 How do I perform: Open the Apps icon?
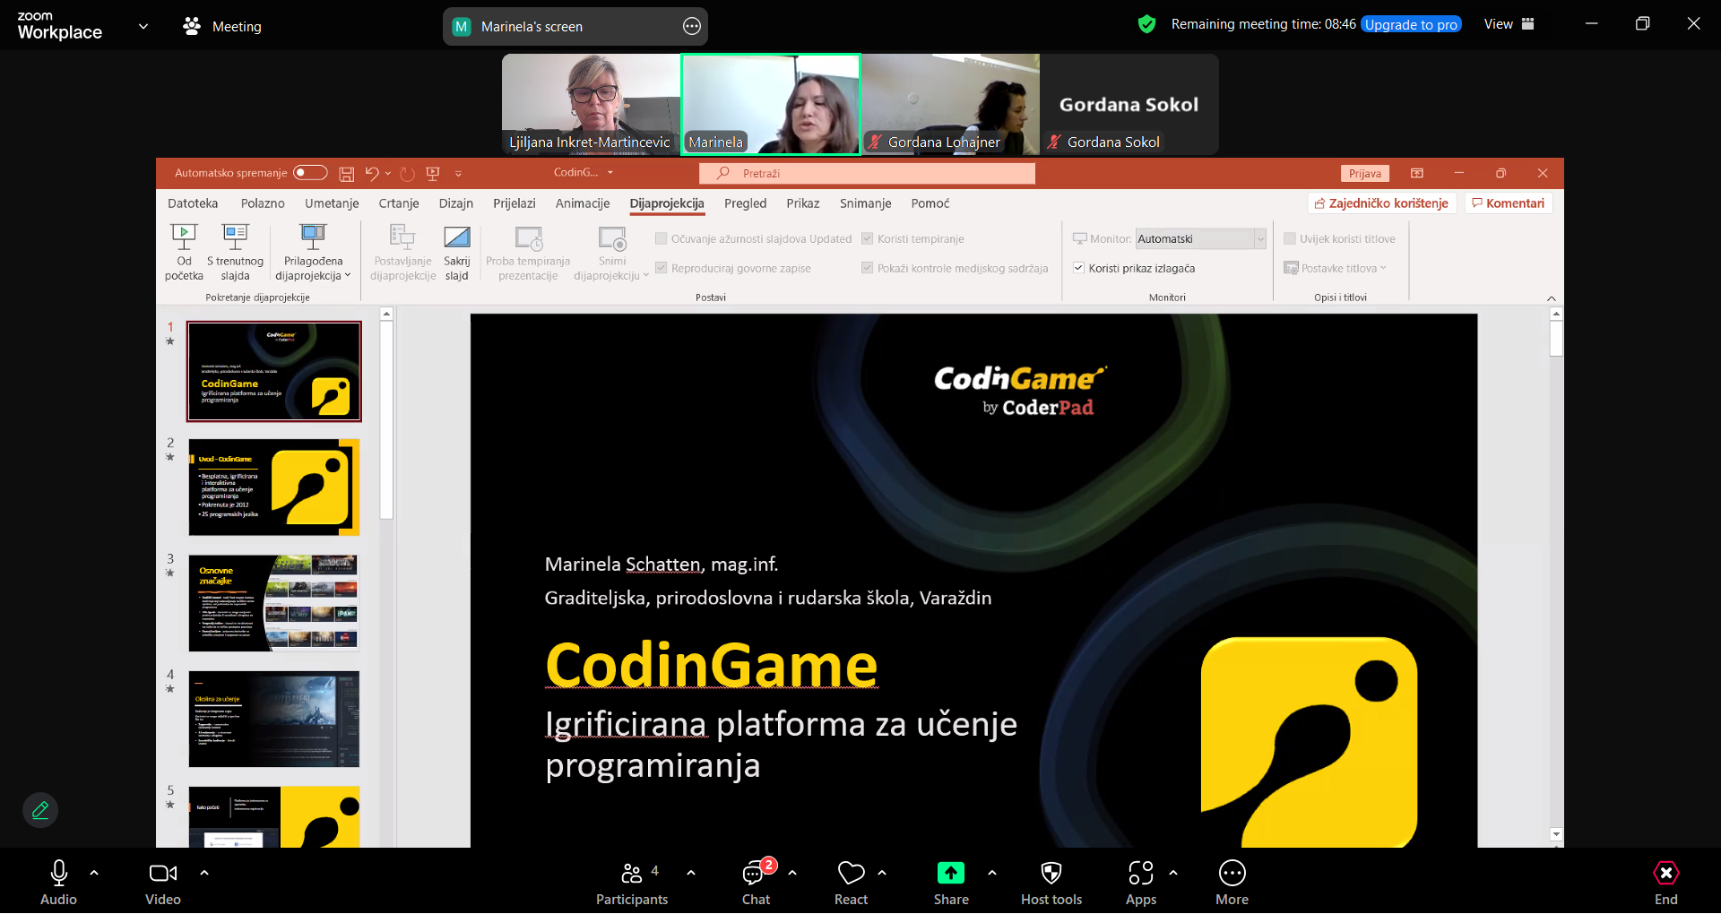point(1141,873)
